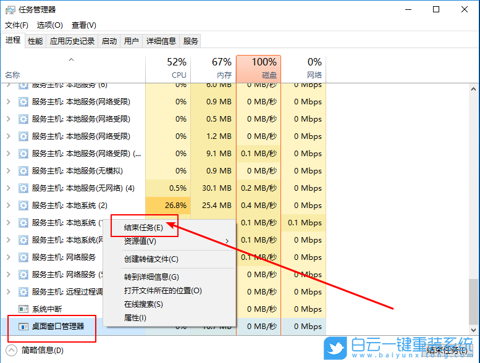480x363 pixels.
Task: Click gear icon of 本地服务(网络受限) row with 0.5 MB
Action: coord(23,119)
